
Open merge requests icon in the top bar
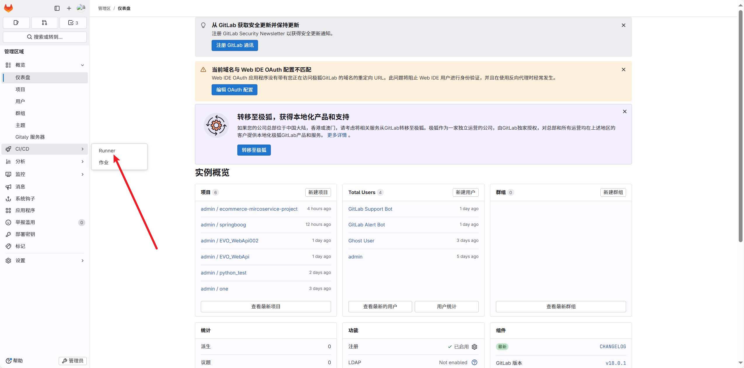(x=44, y=22)
